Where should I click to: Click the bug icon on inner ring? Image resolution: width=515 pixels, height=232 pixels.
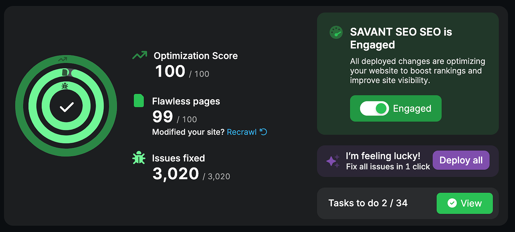(65, 86)
